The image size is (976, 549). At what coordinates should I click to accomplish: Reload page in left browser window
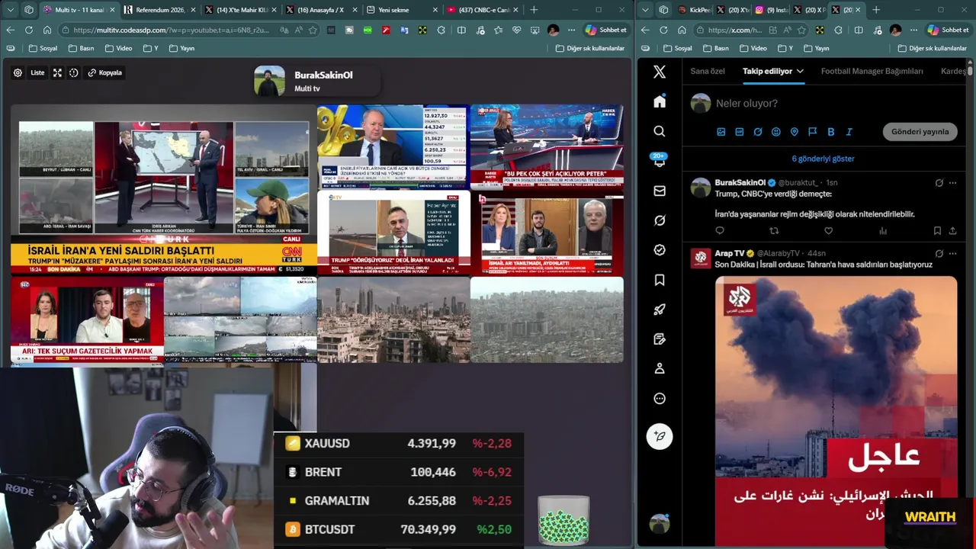[x=28, y=30]
